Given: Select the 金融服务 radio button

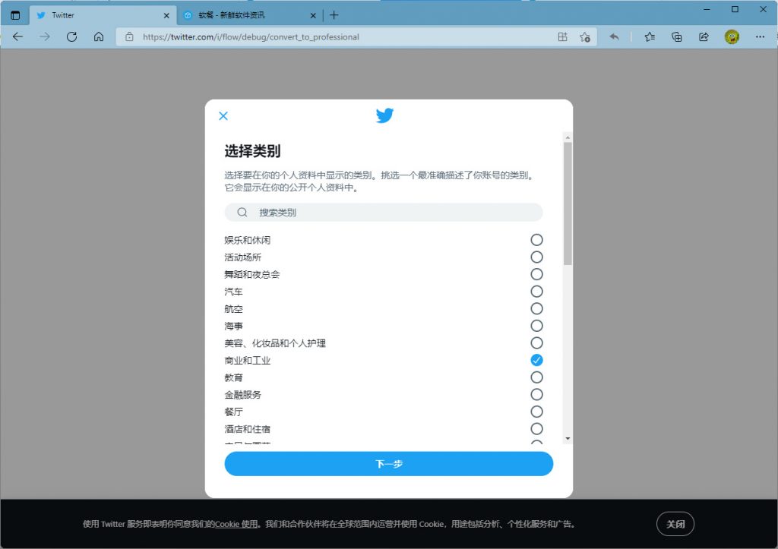Looking at the screenshot, I should (x=536, y=394).
